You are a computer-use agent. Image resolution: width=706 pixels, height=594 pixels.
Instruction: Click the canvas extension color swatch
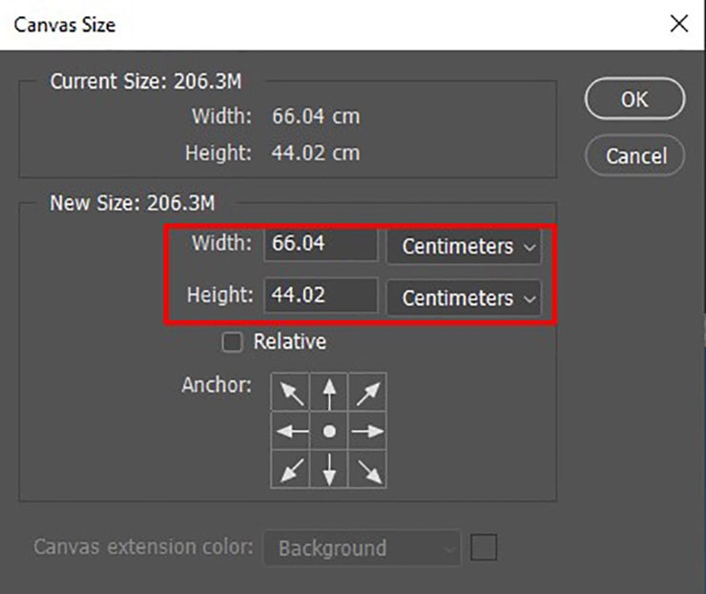tap(485, 547)
